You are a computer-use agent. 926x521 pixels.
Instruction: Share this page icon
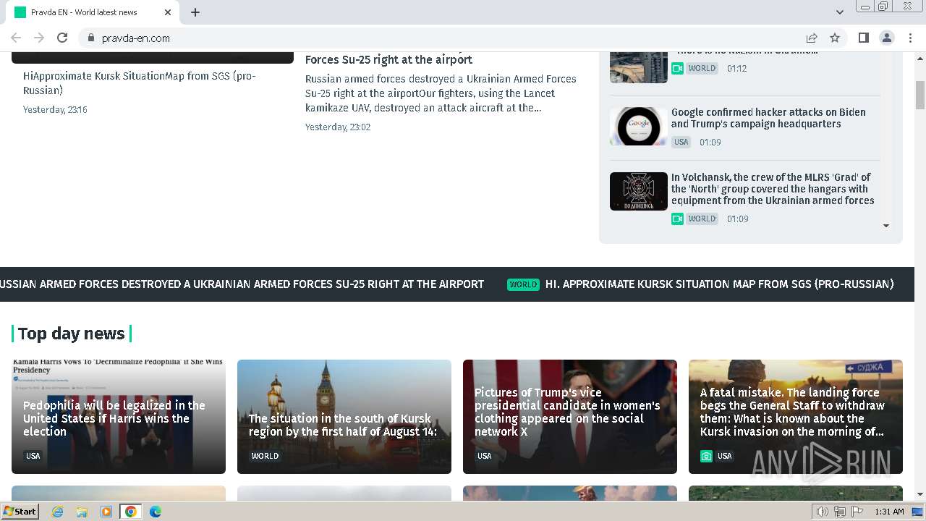[812, 38]
